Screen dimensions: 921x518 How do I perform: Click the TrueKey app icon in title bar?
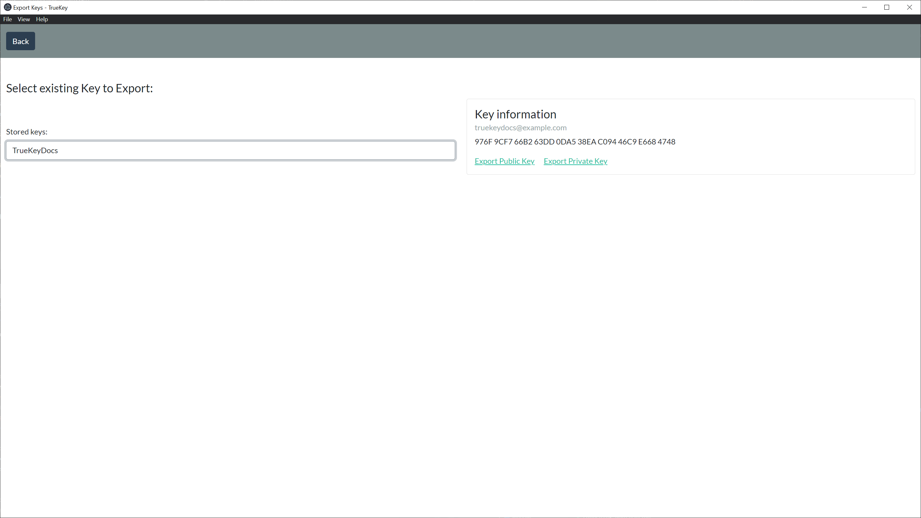pyautogui.click(x=7, y=7)
